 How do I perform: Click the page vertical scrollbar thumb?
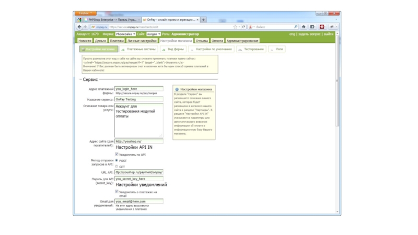337,81
